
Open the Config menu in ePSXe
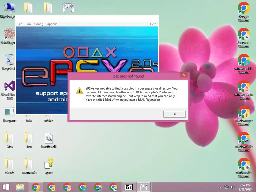coord(39,24)
